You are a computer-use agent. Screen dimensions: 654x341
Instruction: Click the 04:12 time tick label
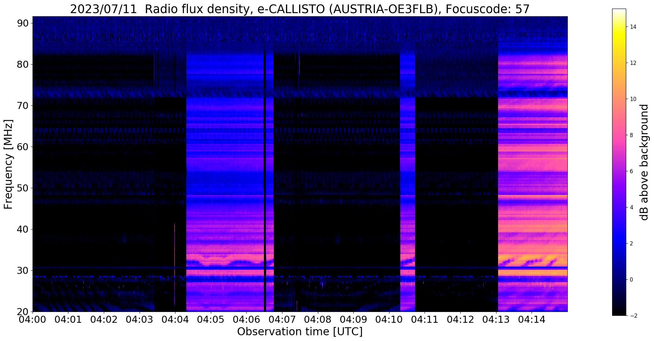pos(460,319)
